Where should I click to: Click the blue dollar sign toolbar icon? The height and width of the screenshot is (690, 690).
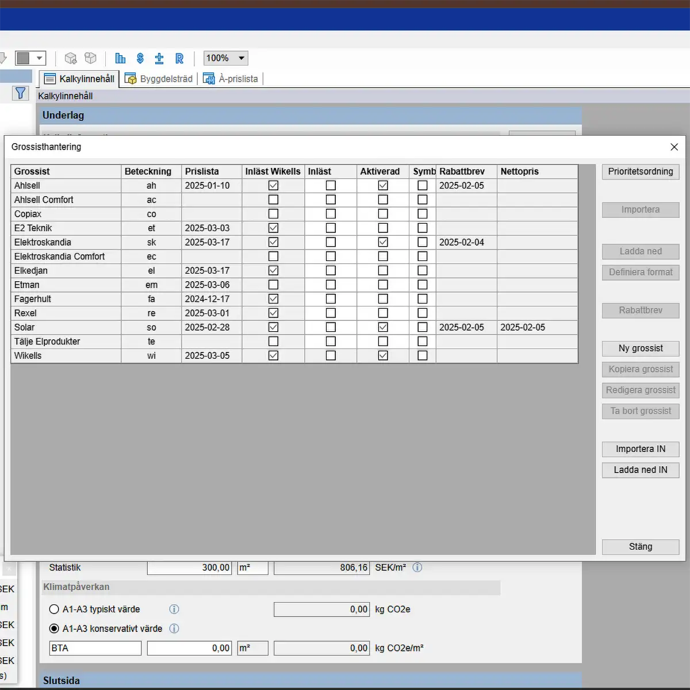pos(140,58)
